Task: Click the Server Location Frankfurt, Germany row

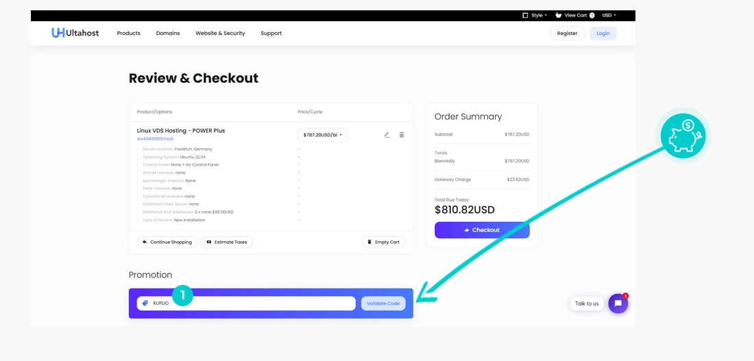Action: point(177,149)
